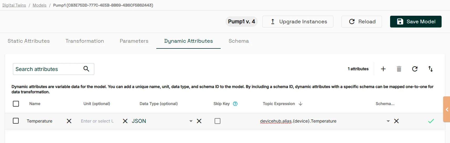Image resolution: width=450 pixels, height=143 pixels.
Task: Click the Reload button
Action: pyautogui.click(x=362, y=21)
